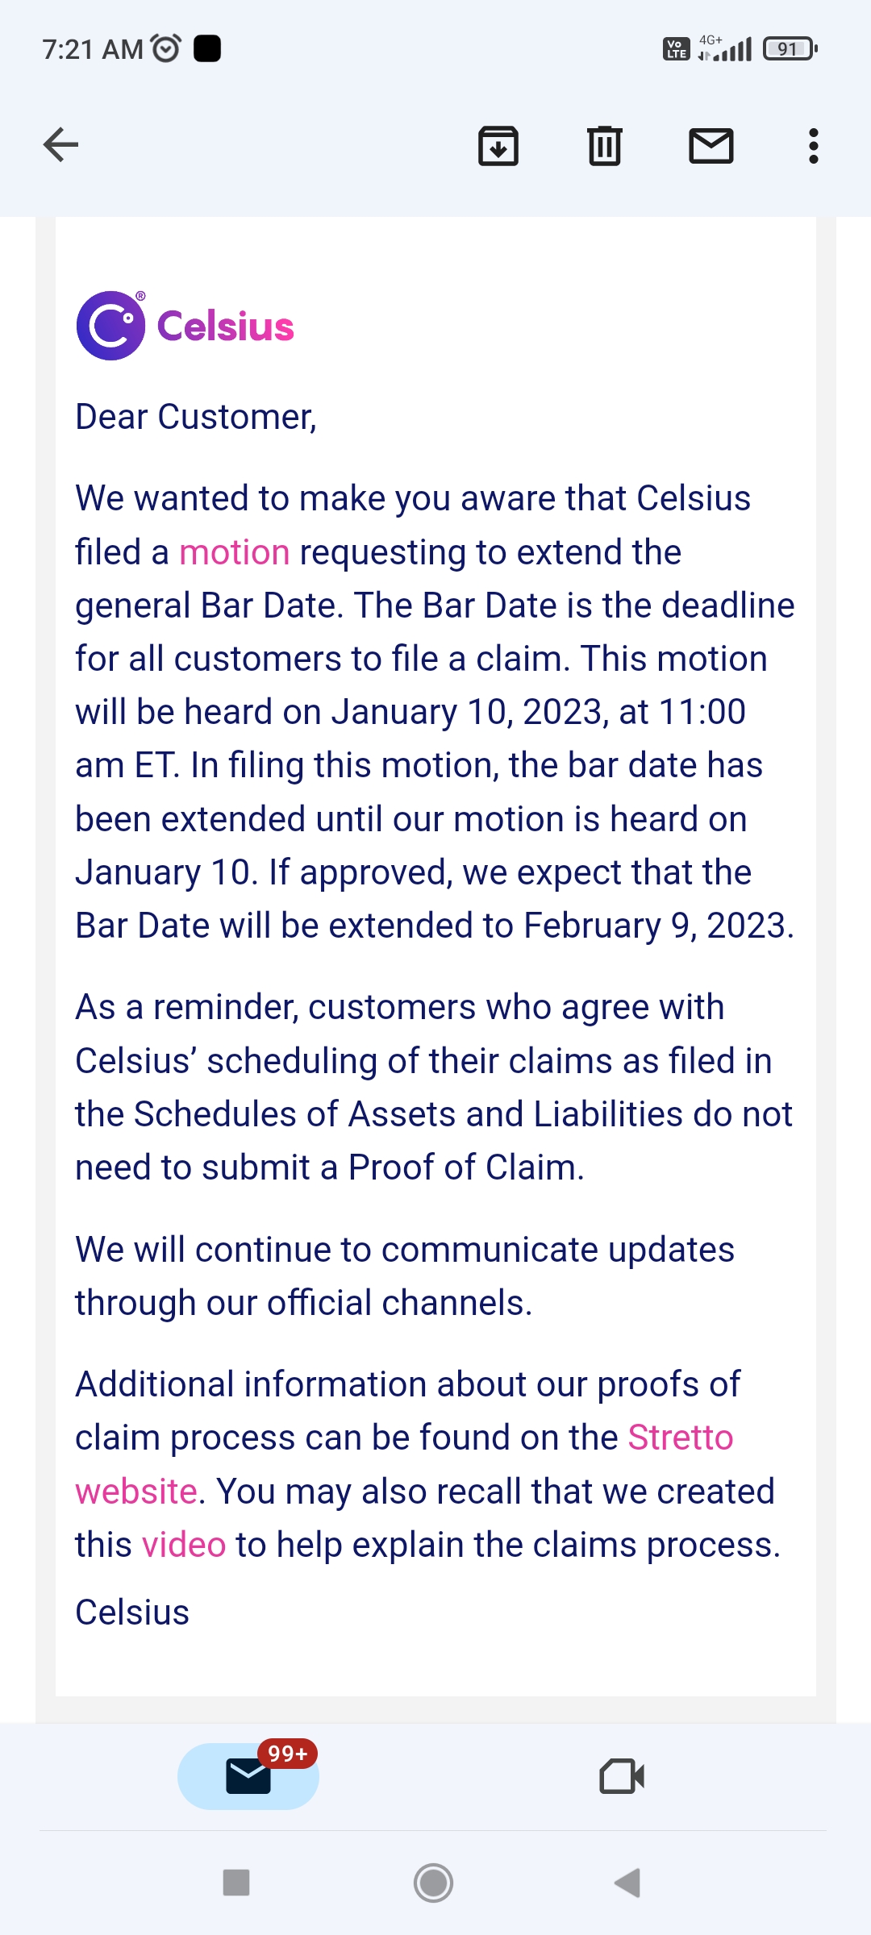Delete the email with trash icon
This screenshot has height=1935, width=871.
[605, 146]
